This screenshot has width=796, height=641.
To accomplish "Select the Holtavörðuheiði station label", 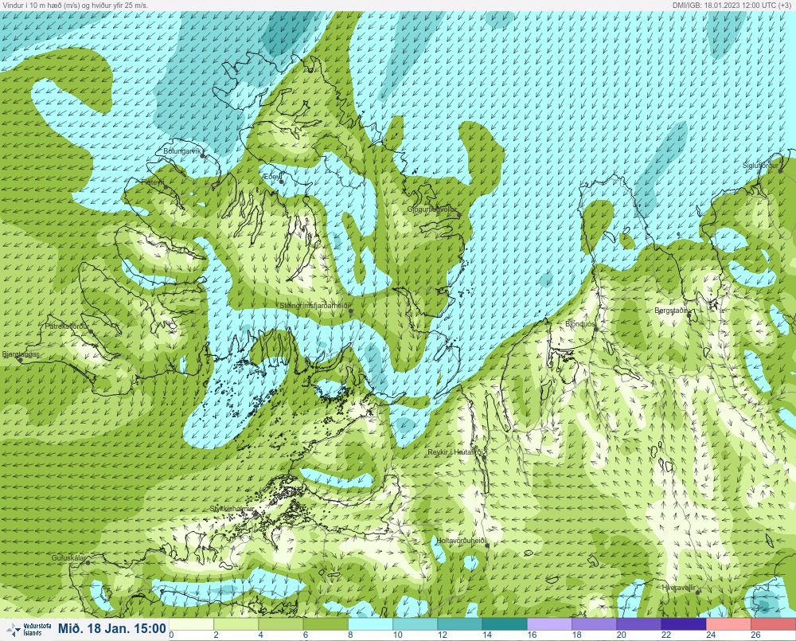I will coord(462,541).
